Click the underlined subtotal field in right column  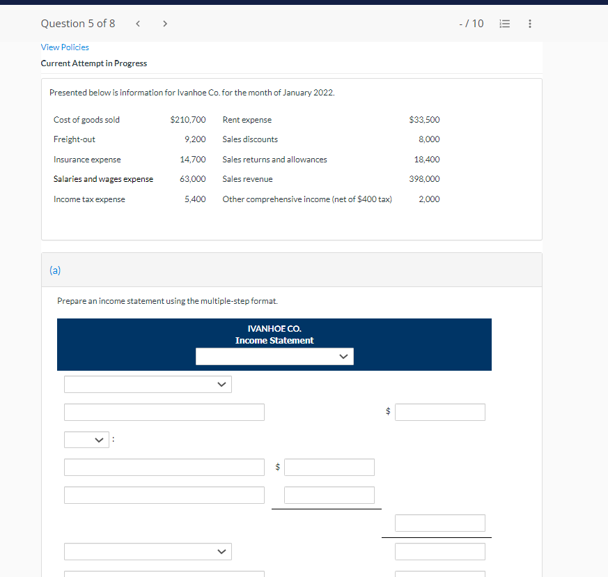[439, 523]
